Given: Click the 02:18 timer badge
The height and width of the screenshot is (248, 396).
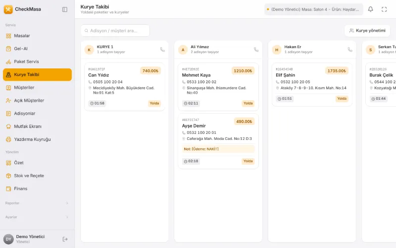Looking at the screenshot, I should 191,161.
